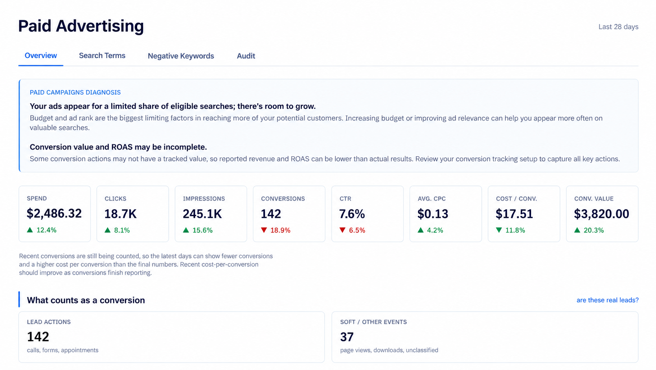Click the 'page views, downloads, unclassified' caption
656x370 pixels.
(389, 350)
